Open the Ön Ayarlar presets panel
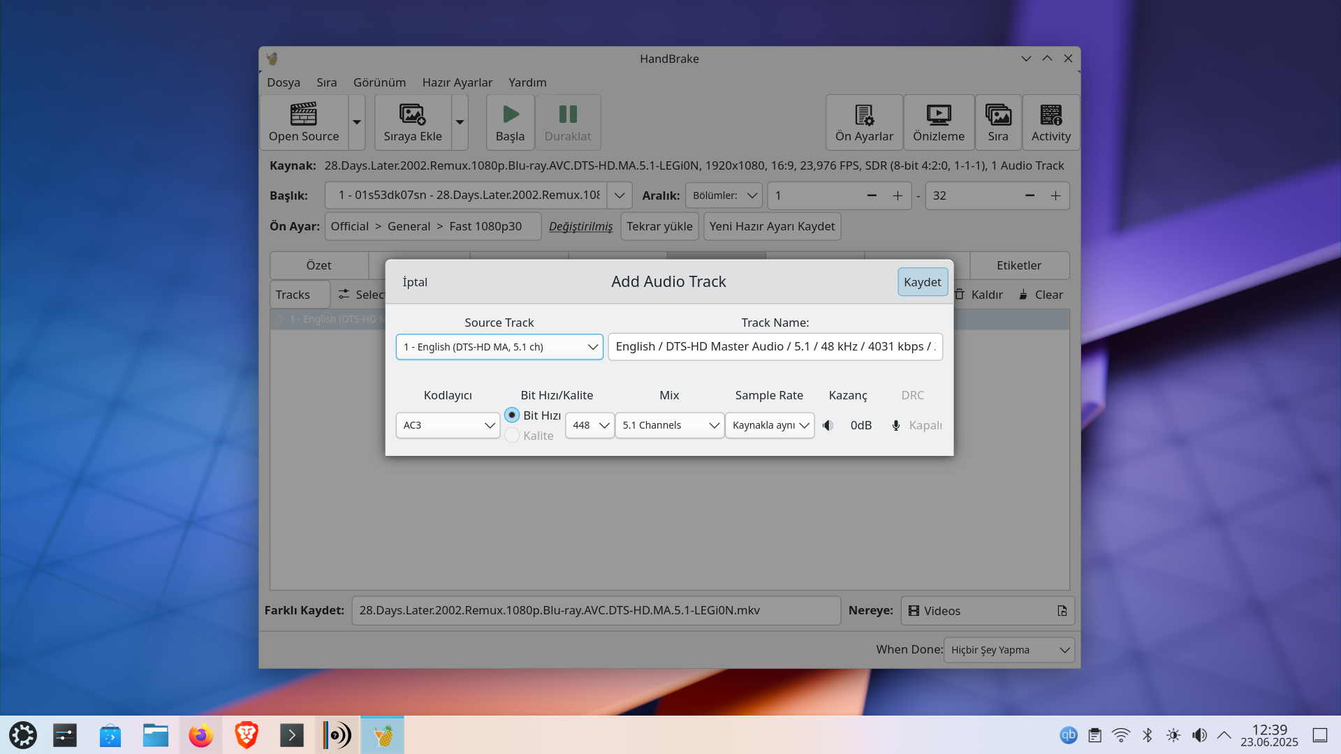The width and height of the screenshot is (1341, 754). click(864, 122)
